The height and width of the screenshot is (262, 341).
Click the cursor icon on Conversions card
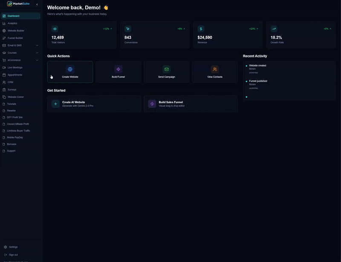128,29
